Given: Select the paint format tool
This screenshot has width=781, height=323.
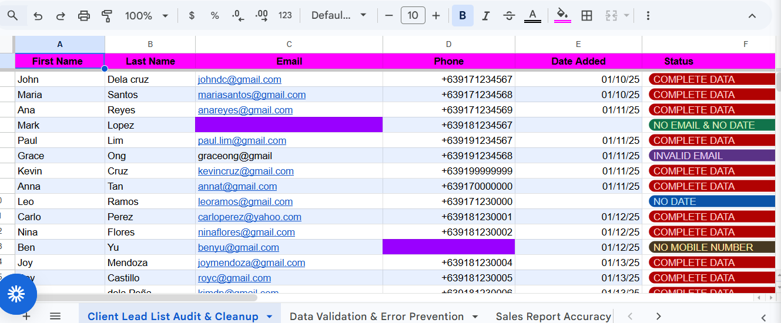Looking at the screenshot, I should [107, 16].
